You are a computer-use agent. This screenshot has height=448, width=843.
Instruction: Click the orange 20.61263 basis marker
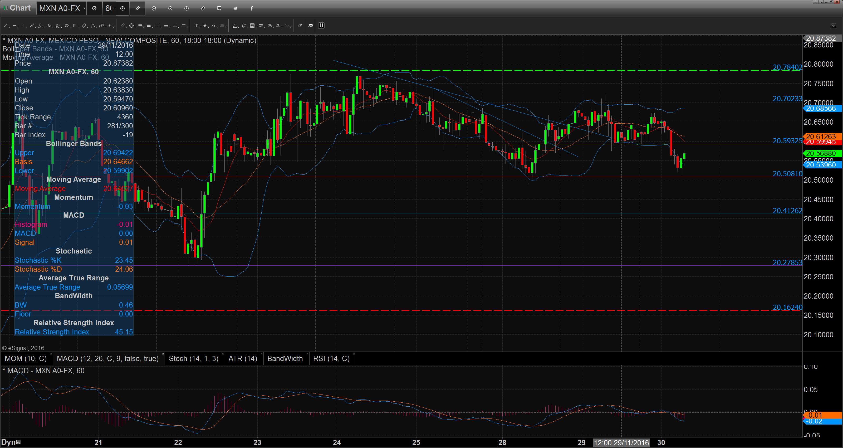pyautogui.click(x=822, y=137)
